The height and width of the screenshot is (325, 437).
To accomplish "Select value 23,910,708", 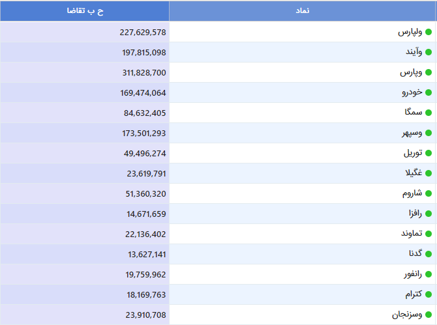I will point(145,315).
